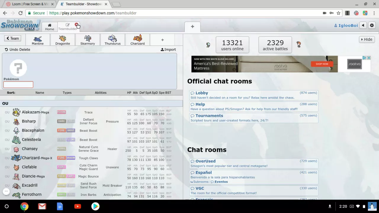Sort list by Types
Image resolution: width=379 pixels, height=213 pixels.
click(67, 93)
